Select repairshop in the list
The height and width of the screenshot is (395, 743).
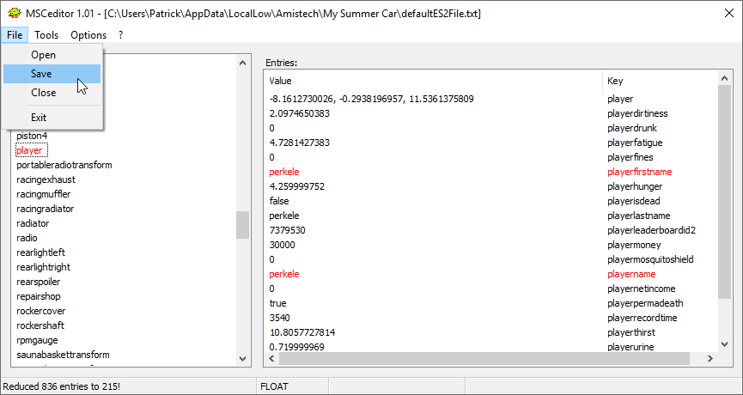[x=39, y=297]
